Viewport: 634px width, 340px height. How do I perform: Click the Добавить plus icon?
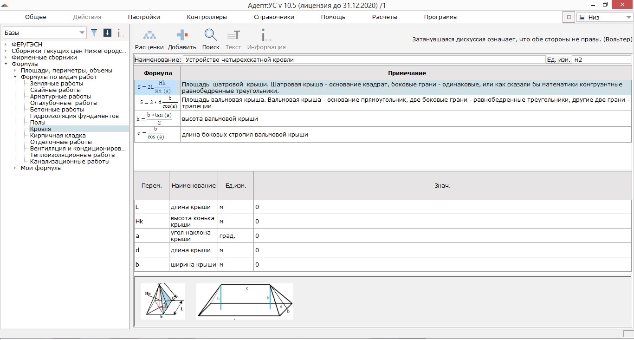(182, 35)
